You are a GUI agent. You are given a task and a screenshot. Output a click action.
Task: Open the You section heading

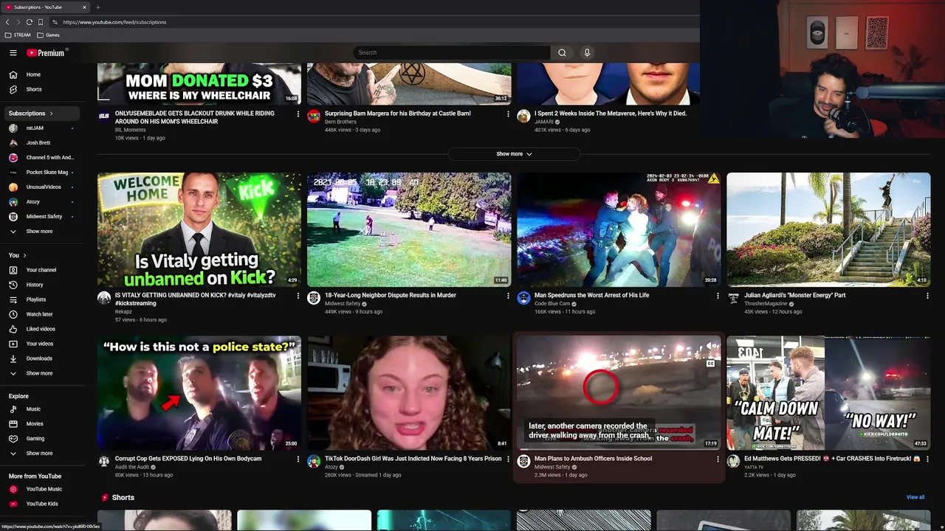[17, 255]
